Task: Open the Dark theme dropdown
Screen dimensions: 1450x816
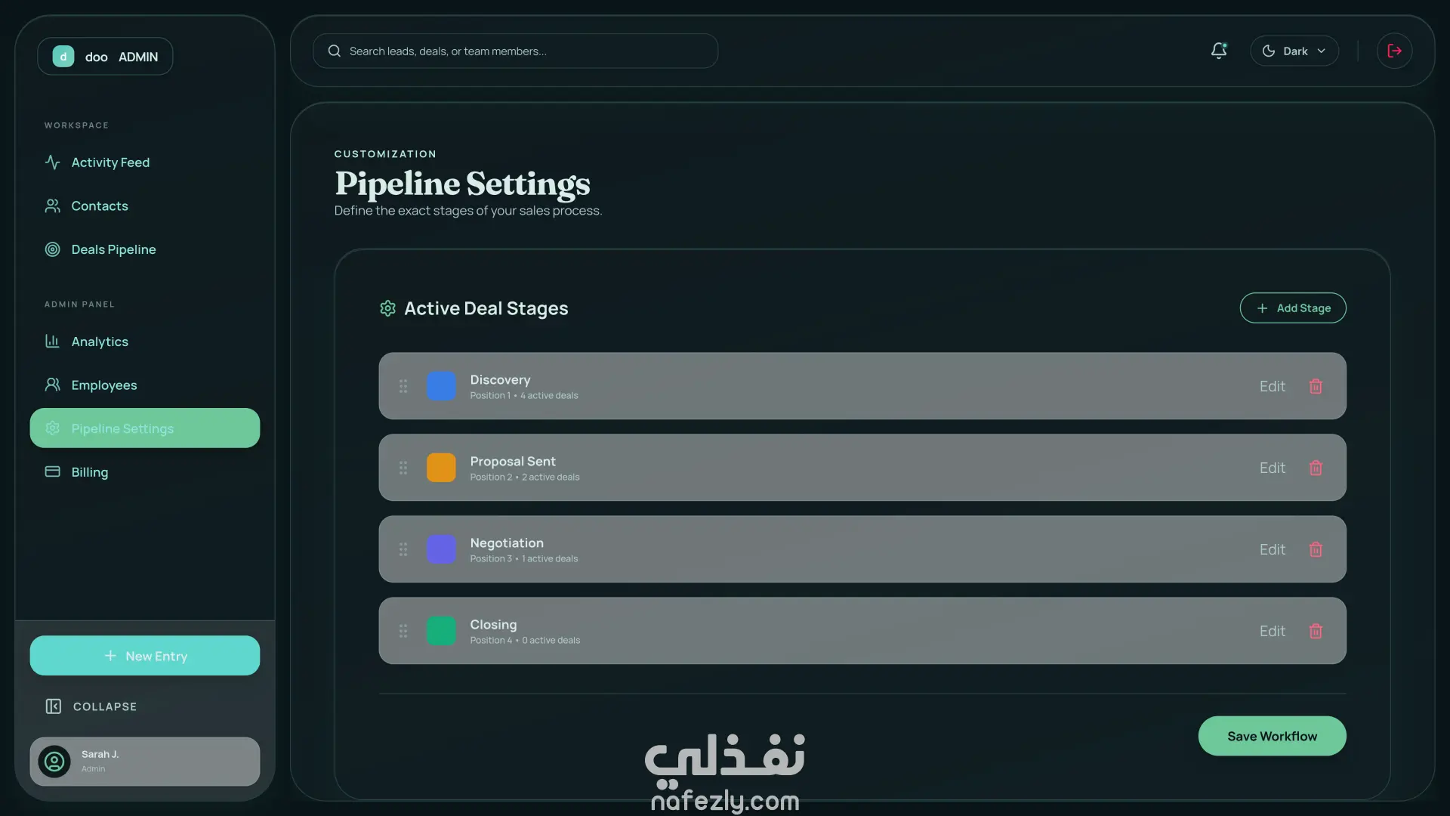Action: pos(1294,51)
